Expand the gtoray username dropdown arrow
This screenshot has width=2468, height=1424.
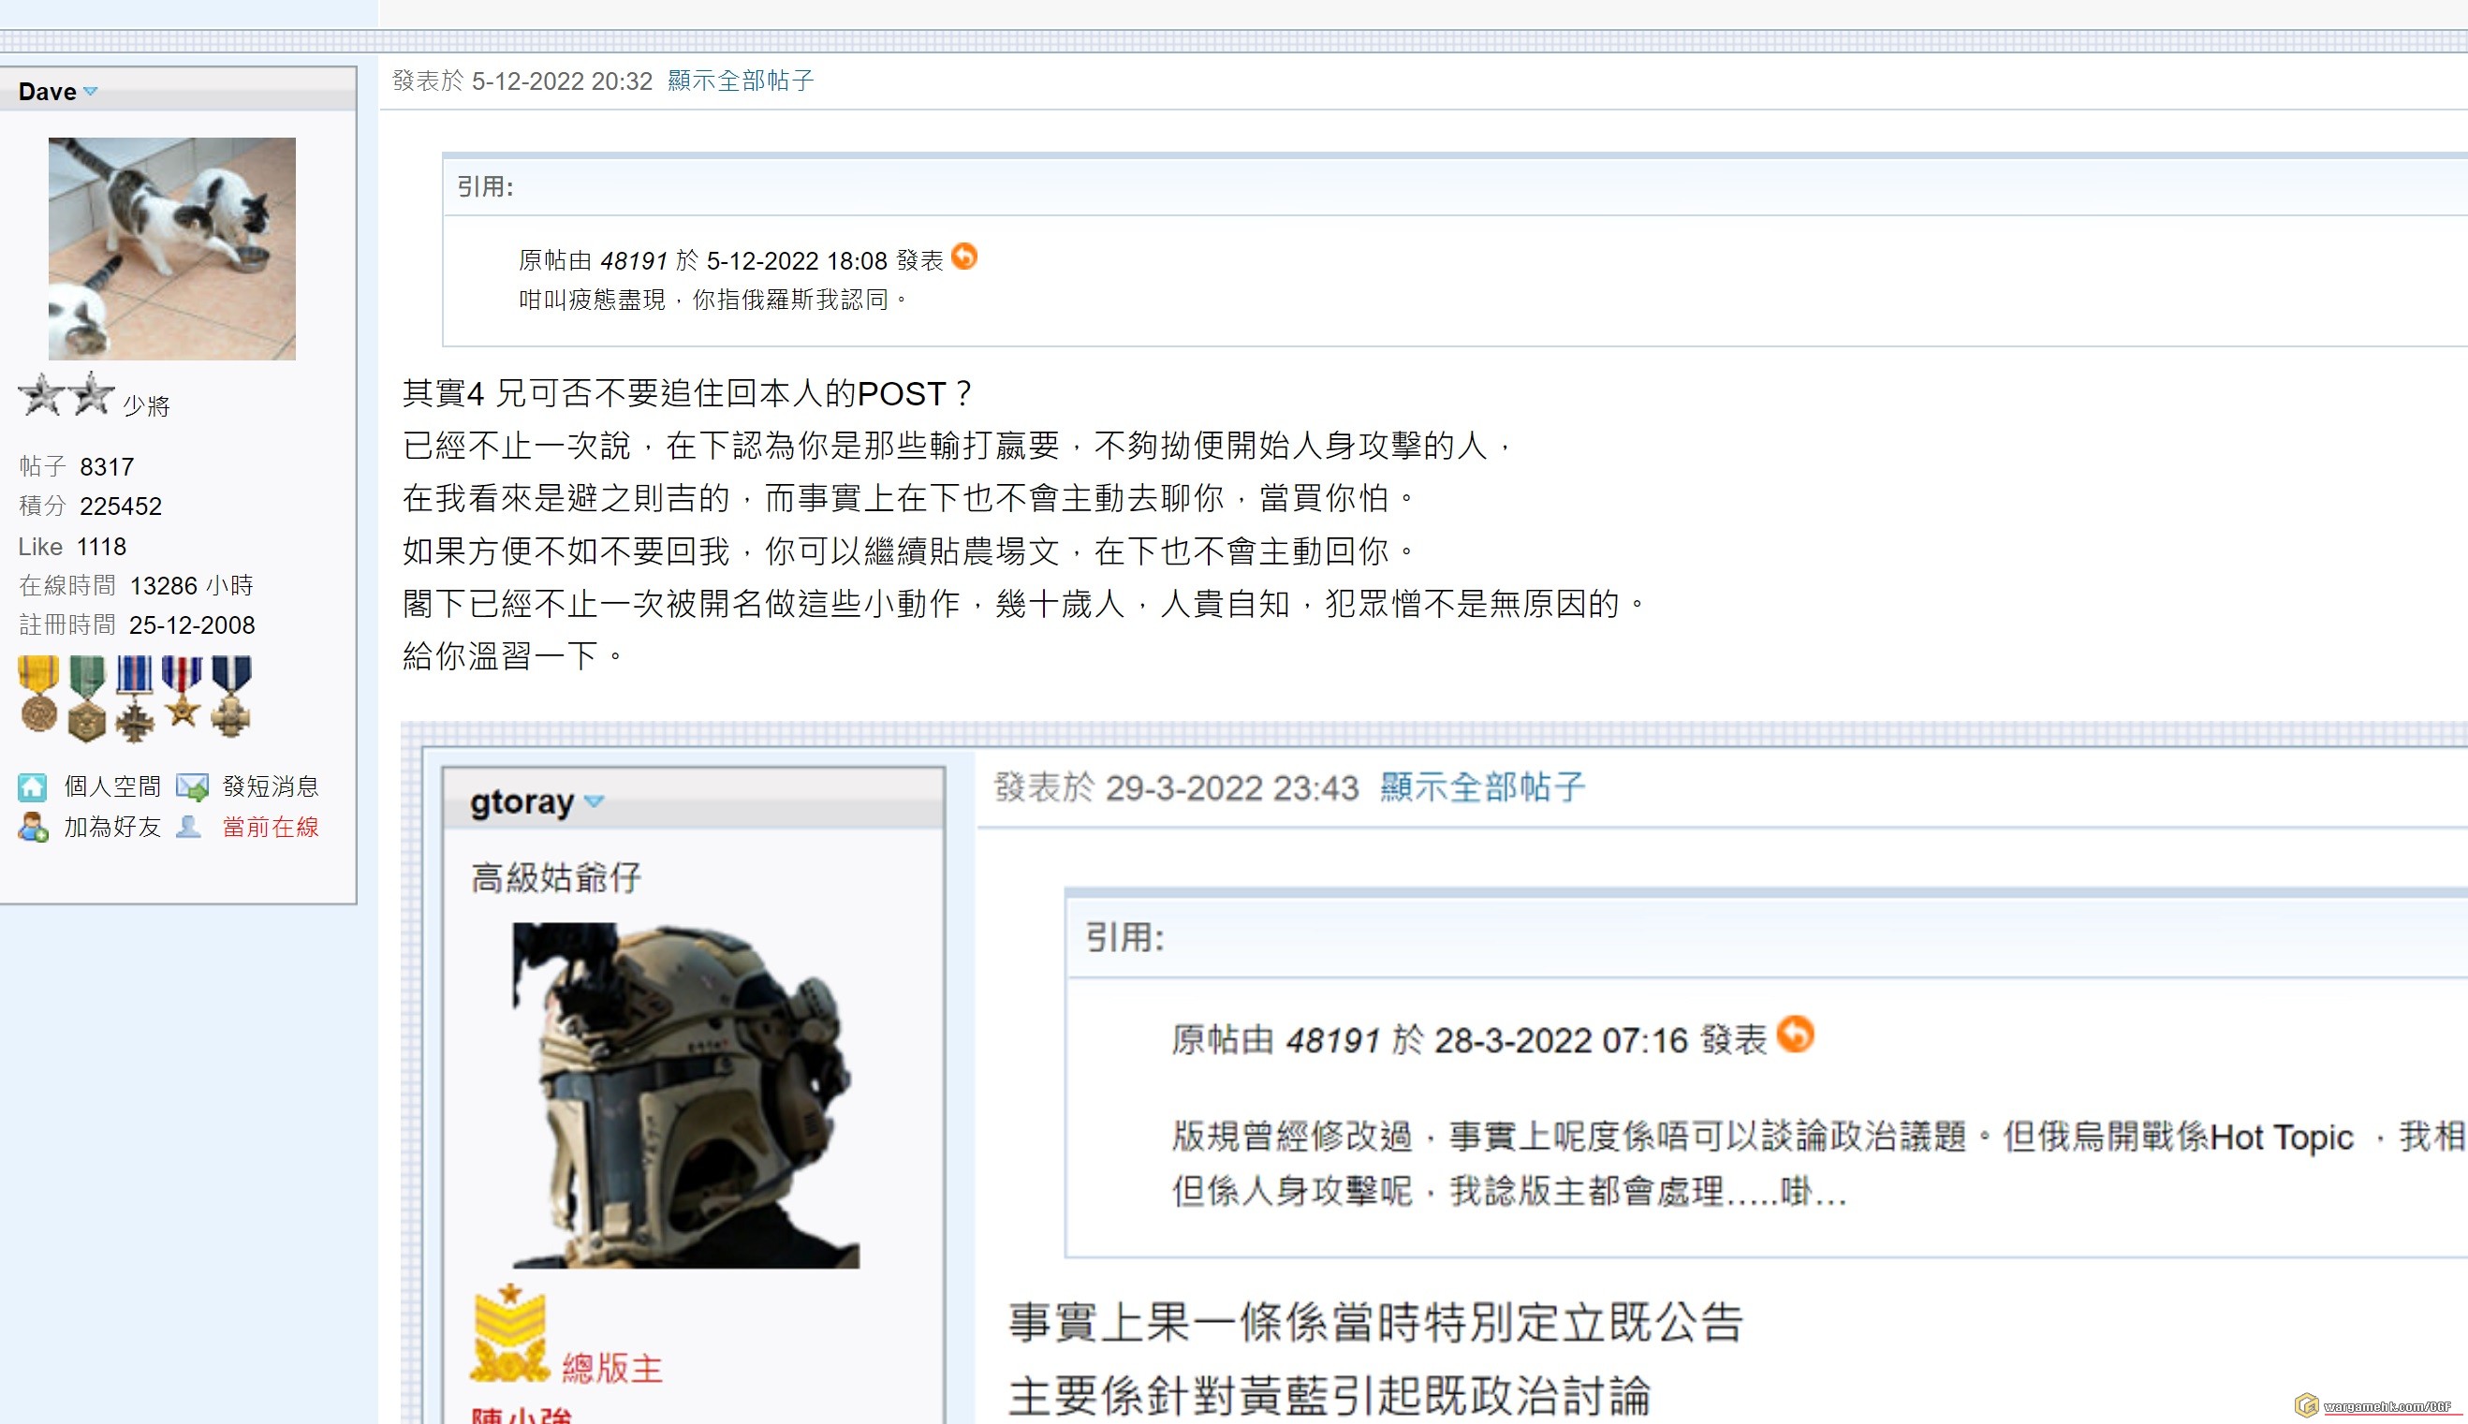594,802
